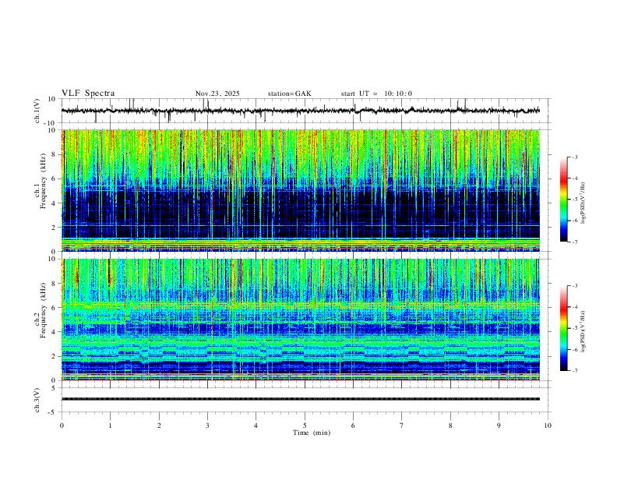Click the "-7" label on ch.2 color bar

(574, 371)
